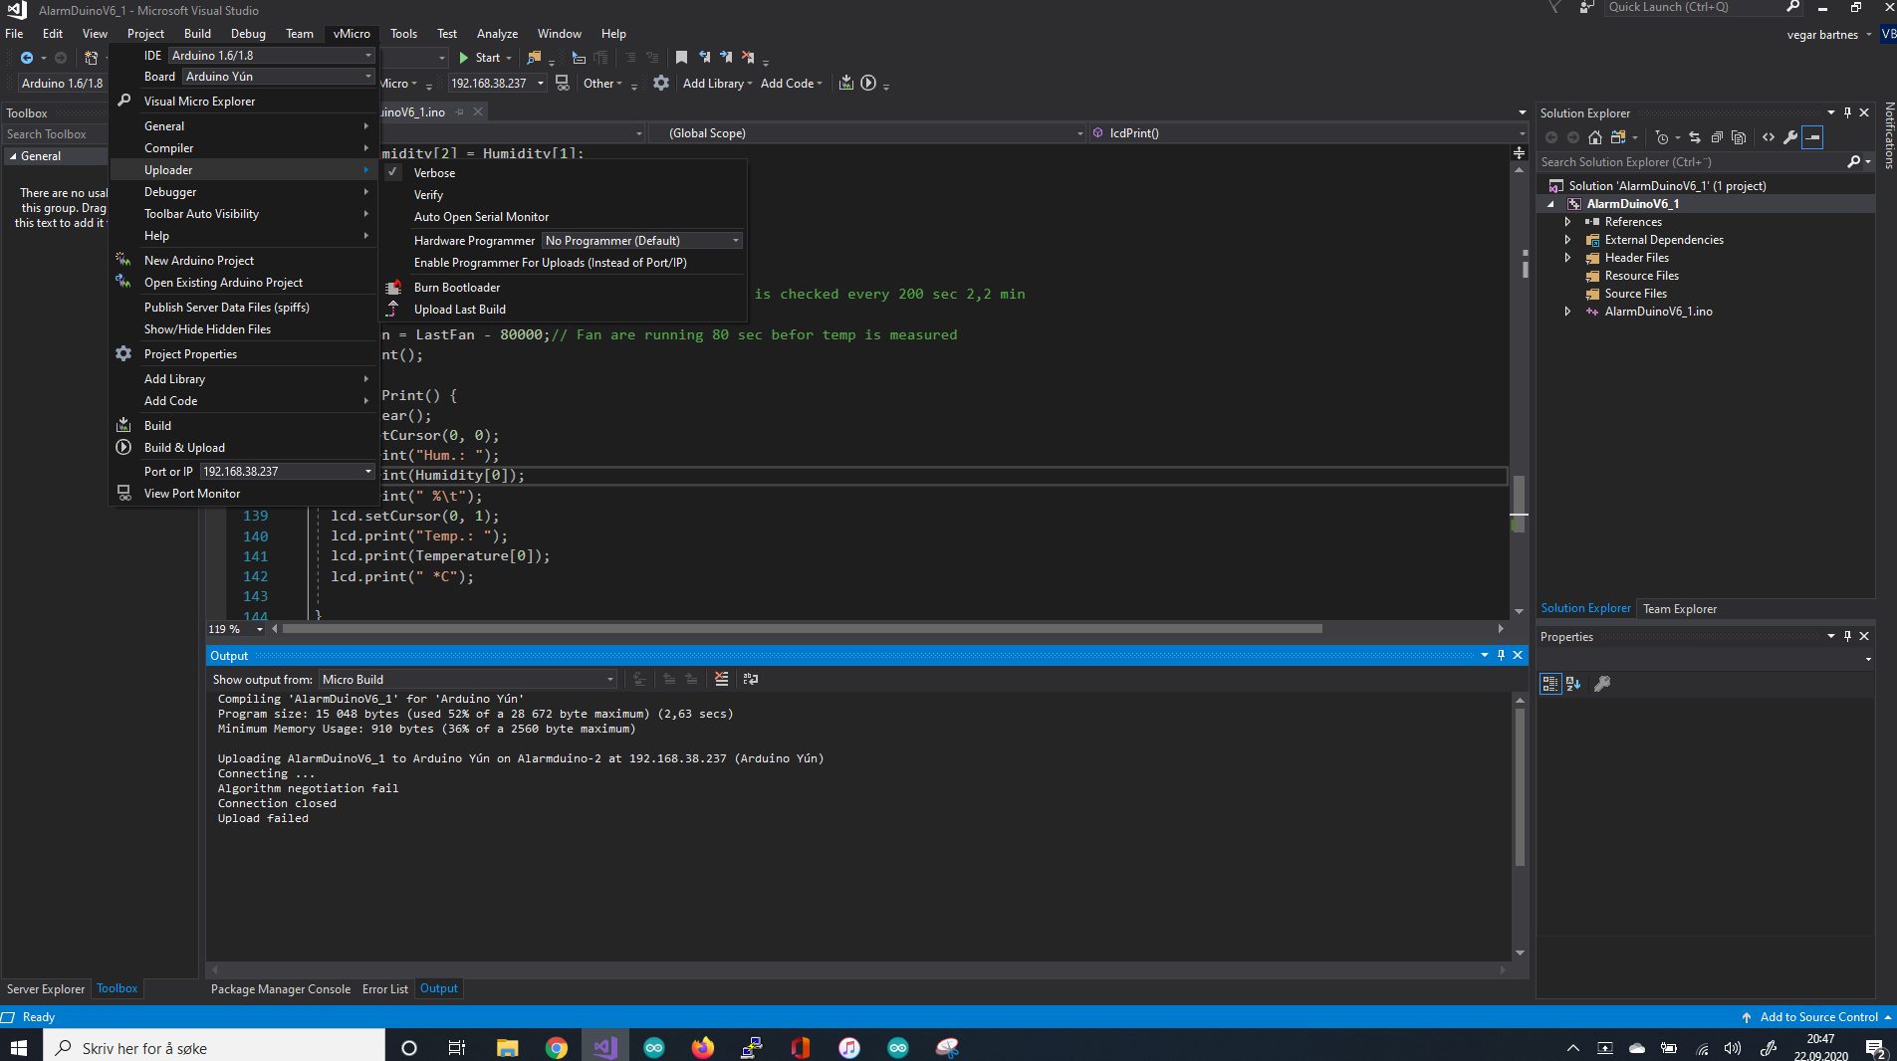Click Property Pages wrench in Properties panel

point(1602,684)
